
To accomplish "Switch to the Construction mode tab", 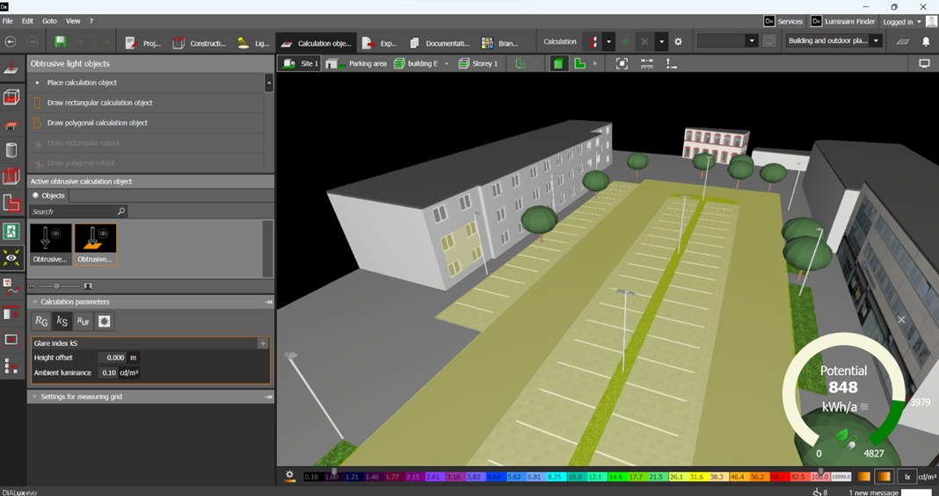I will pos(200,43).
